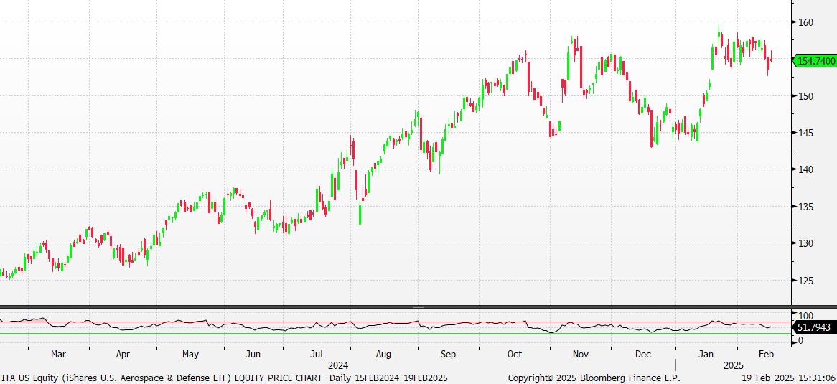
Task: Click the 19-Feb-2025 15:31:06 timestamp
Action: pos(789,378)
